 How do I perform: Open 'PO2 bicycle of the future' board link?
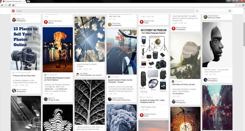pos(121,100)
